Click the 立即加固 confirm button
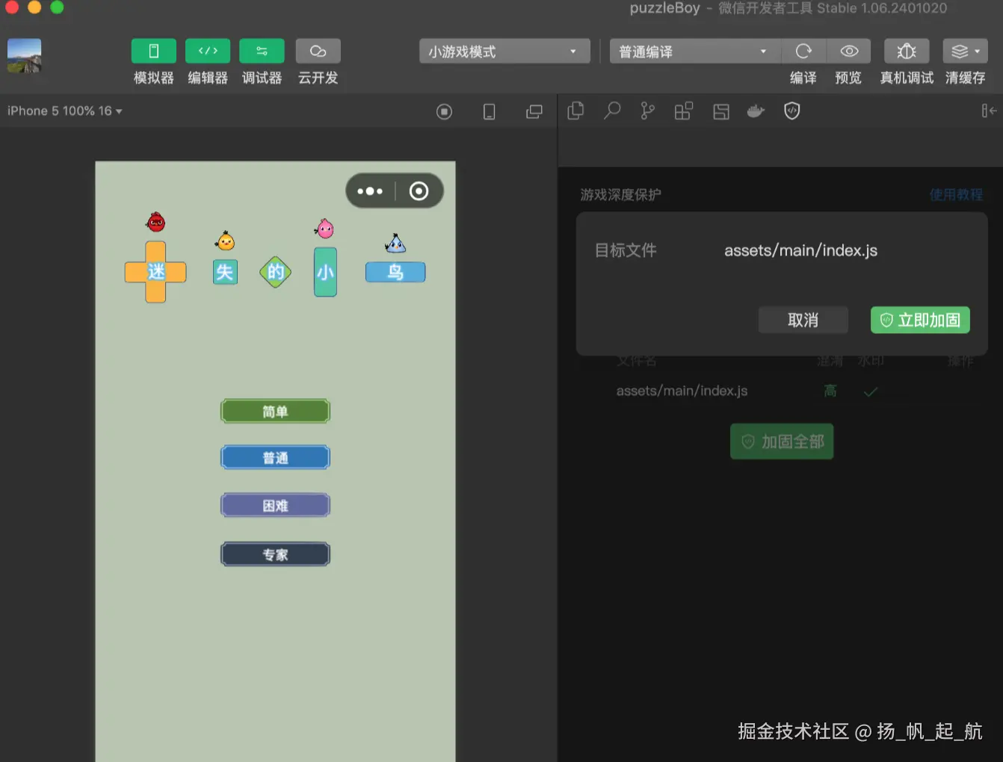Viewport: 1003px width, 762px height. coord(920,320)
